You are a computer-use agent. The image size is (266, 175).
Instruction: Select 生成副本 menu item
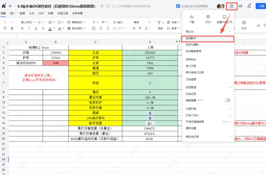tap(208, 38)
